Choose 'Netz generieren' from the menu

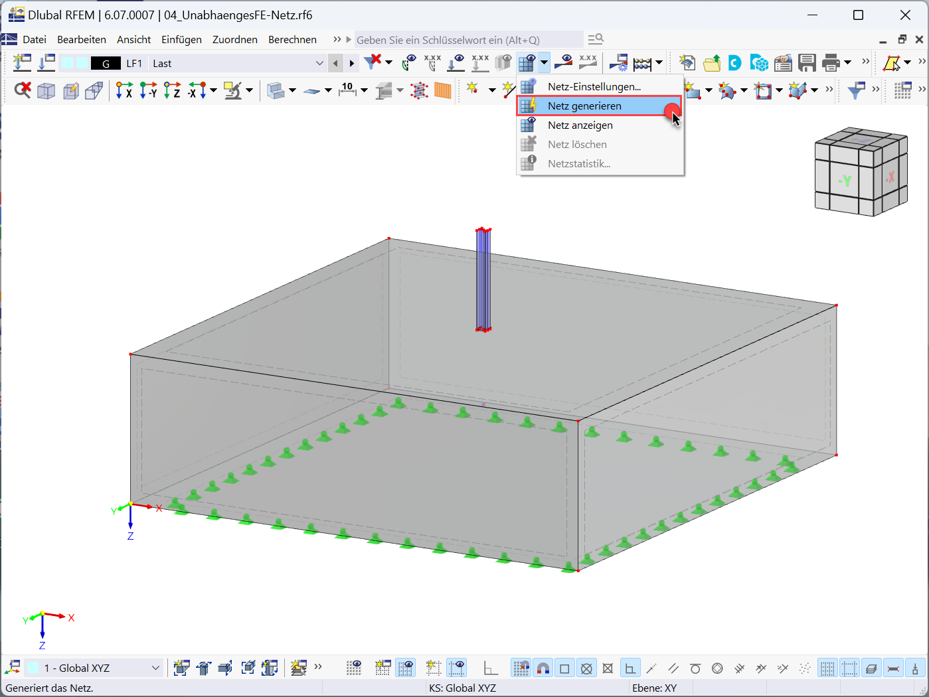pos(584,106)
